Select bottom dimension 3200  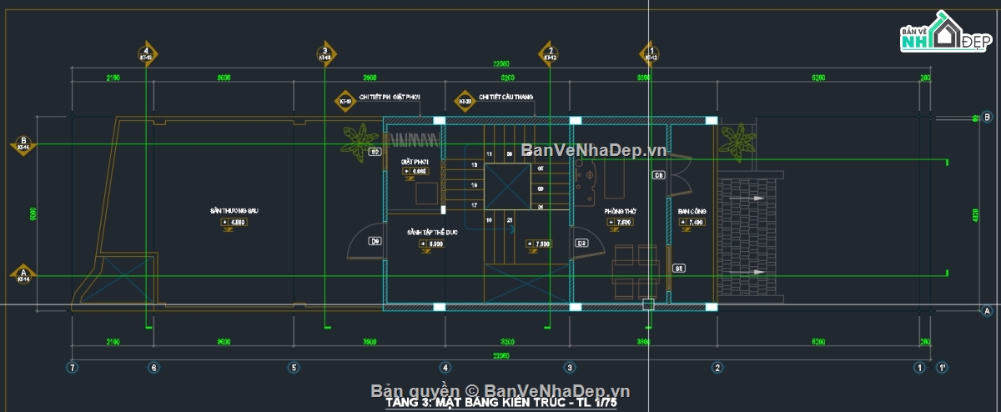(507, 342)
